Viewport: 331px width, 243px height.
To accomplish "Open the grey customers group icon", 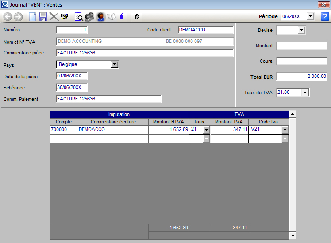I will tap(89, 17).
